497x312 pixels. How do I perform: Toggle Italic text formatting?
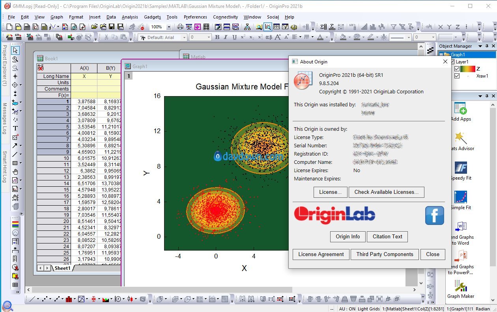point(226,37)
